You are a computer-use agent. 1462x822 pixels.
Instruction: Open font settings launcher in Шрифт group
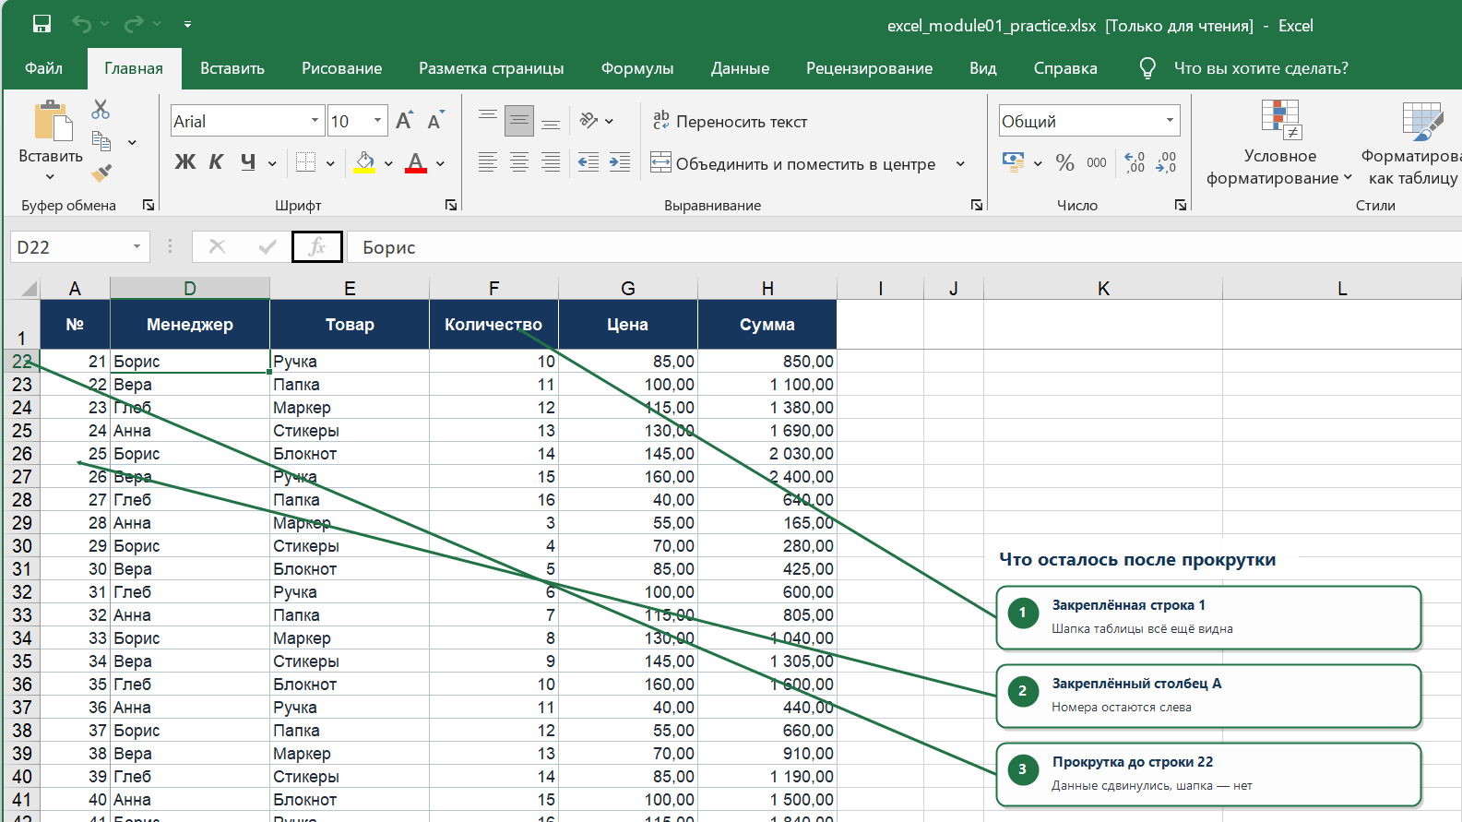pyautogui.click(x=451, y=205)
